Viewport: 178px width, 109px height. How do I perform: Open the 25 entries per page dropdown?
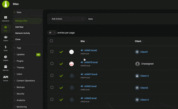[52, 33]
